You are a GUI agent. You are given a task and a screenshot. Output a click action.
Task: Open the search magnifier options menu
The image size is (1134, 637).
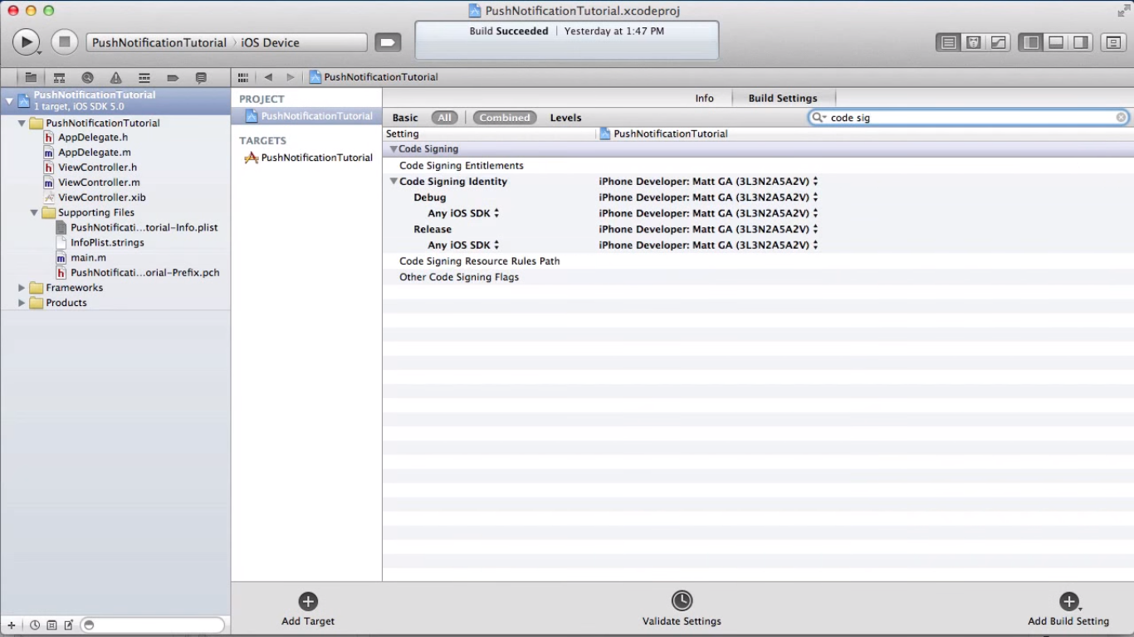[819, 118]
